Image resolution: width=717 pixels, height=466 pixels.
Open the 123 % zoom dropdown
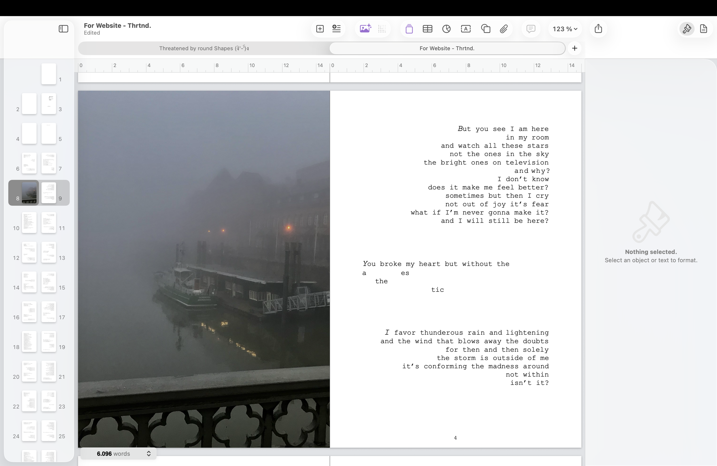tap(565, 29)
